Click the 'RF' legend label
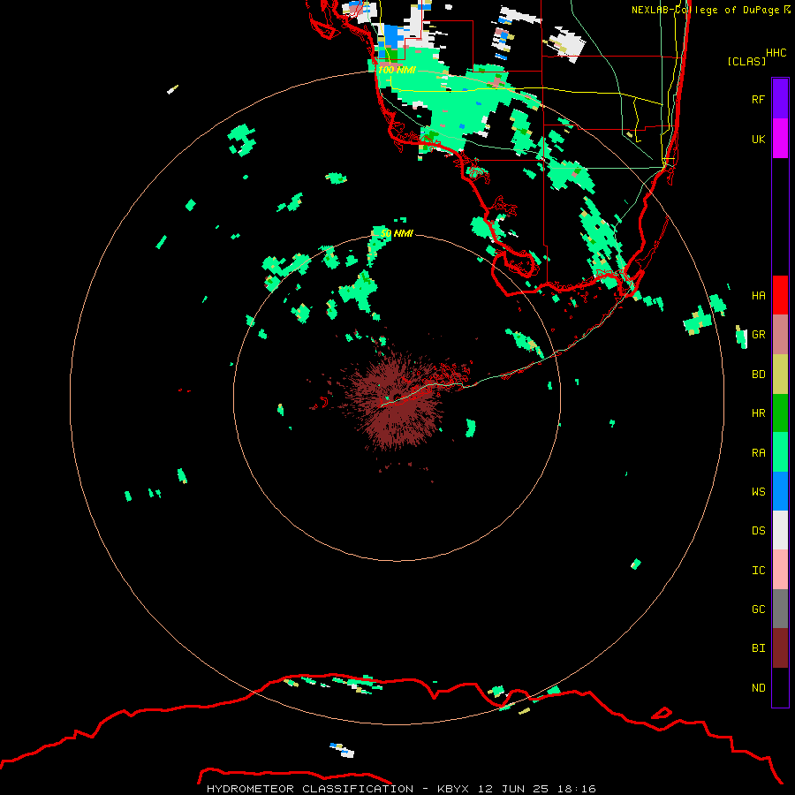Image resolution: width=795 pixels, height=795 pixels. [758, 99]
